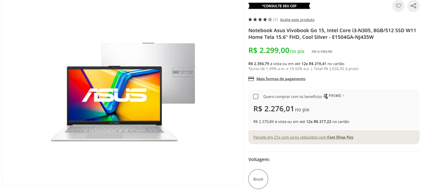
Task: Click the credit card payment icon
Action: click(251, 79)
